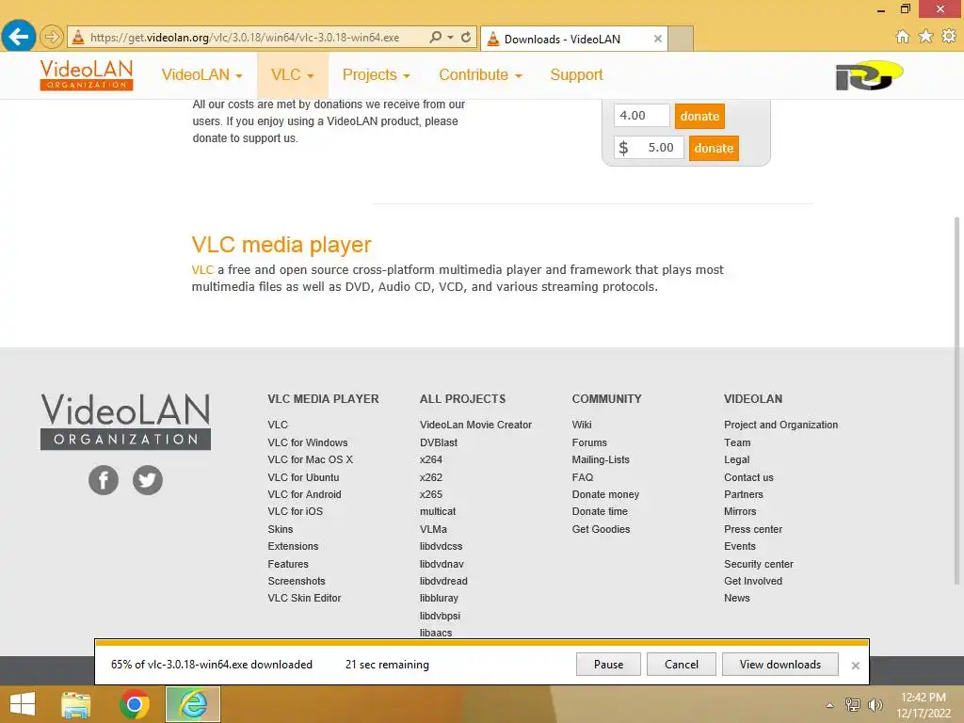Open the DVBlast project link
Screen dimensions: 964x723
point(439,442)
